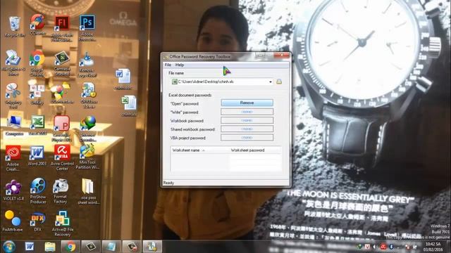Click the VBA project password button
Viewport: 451px width, 253px height.
pyautogui.click(x=247, y=138)
